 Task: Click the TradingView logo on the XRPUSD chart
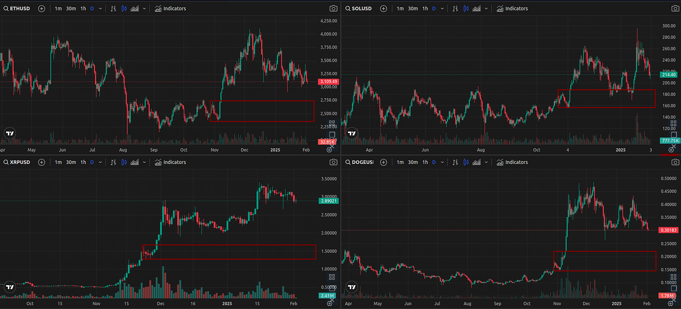(10, 287)
